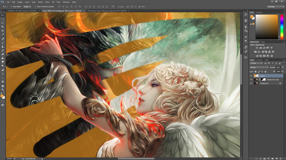Switch to the Paths tab

click(x=267, y=60)
